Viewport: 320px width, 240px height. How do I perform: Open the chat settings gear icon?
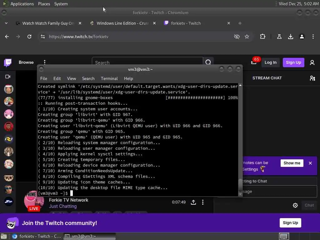tap(295, 205)
